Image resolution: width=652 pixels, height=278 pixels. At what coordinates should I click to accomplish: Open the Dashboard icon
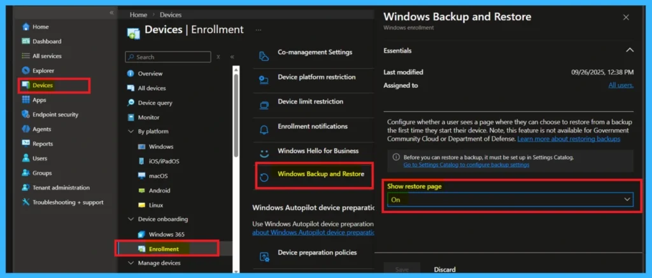[x=25, y=41]
